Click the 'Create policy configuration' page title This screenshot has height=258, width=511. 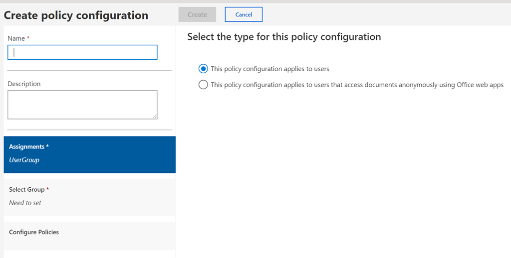click(x=76, y=15)
